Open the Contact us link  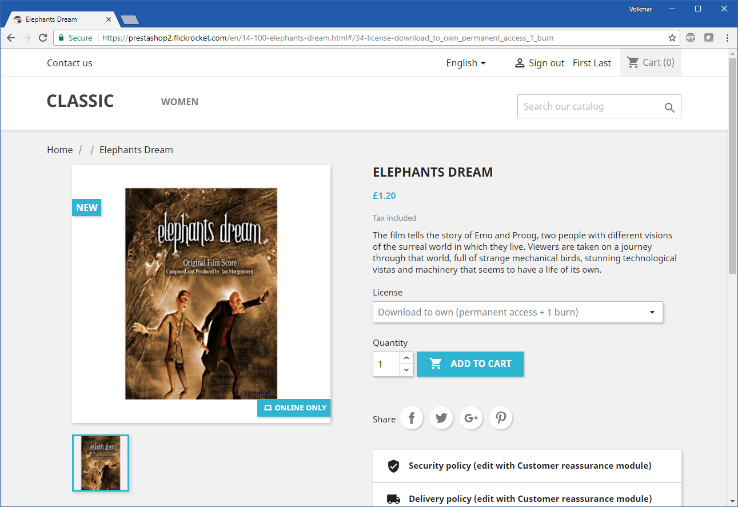tap(69, 63)
